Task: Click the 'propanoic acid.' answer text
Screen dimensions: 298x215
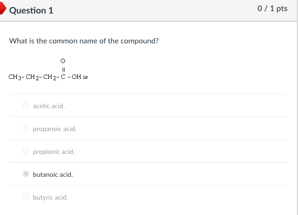Action: pyautogui.click(x=55, y=129)
